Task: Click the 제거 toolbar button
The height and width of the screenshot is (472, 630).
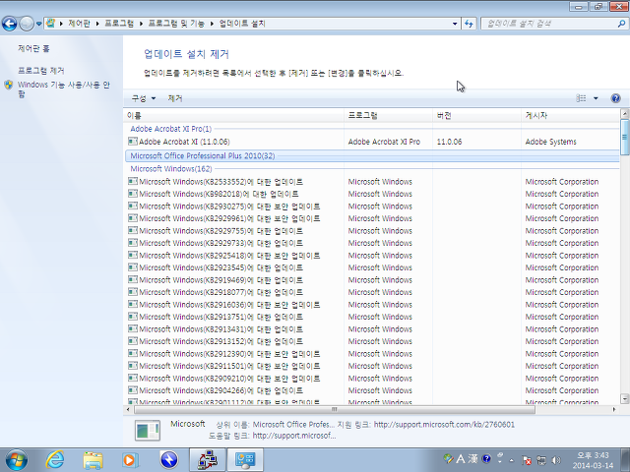Action: 175,98
